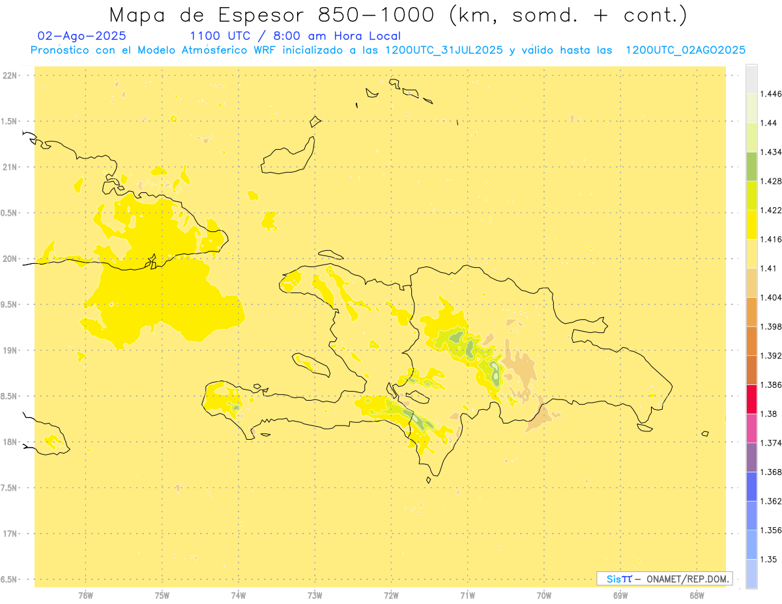This screenshot has width=782, height=604.
Task: Click the latitude label '20N'
Action: click(10, 259)
